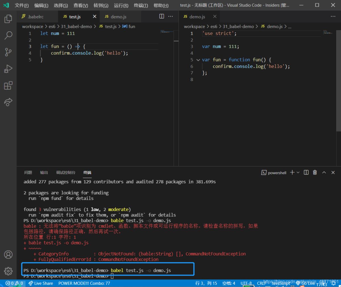Open the new terminal launch profile dropdown
This screenshot has height=287, width=341.
[x=298, y=172]
